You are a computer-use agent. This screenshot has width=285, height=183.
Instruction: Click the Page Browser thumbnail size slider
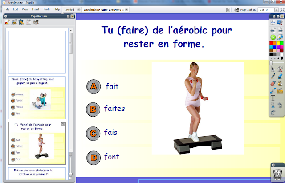(x=70, y=174)
